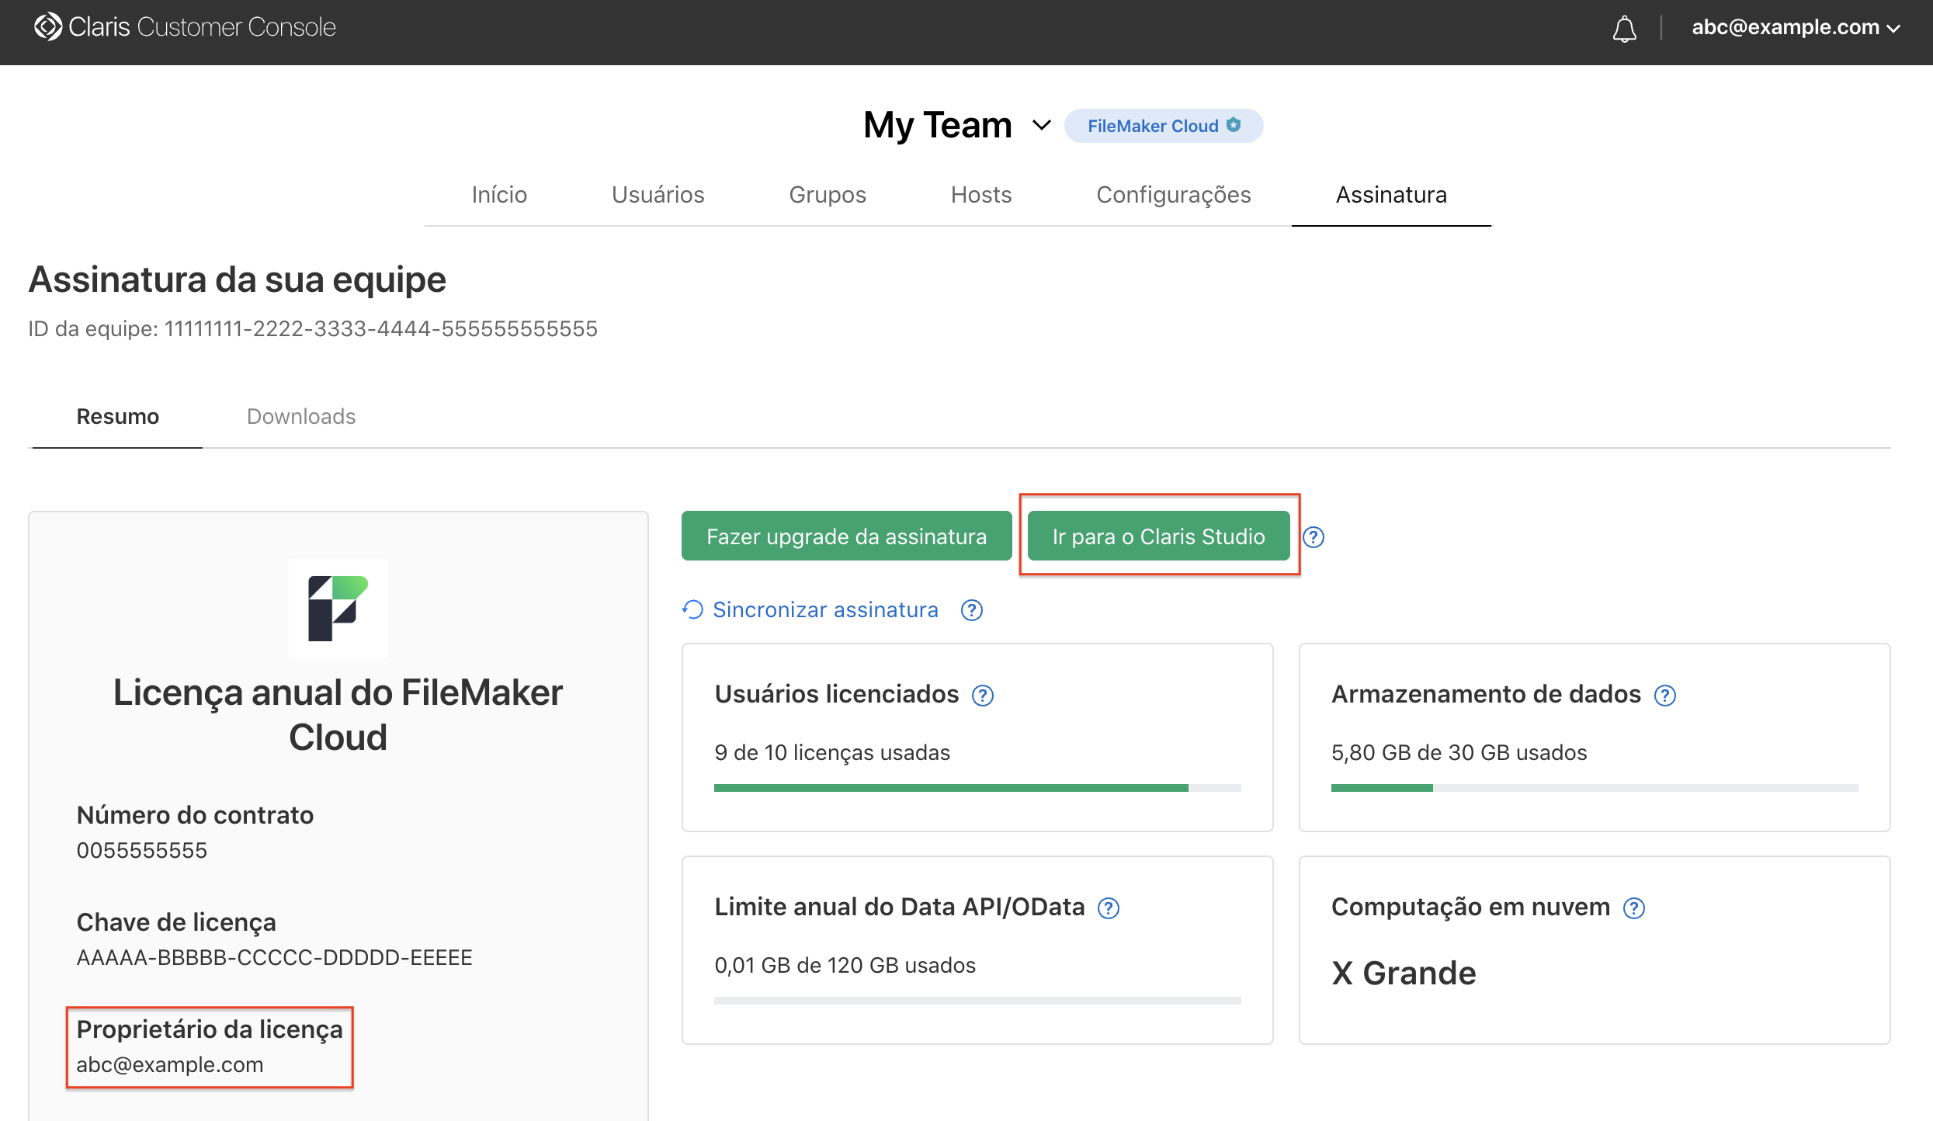
Task: Click the FileMaker Cloud license logo
Action: (x=338, y=609)
